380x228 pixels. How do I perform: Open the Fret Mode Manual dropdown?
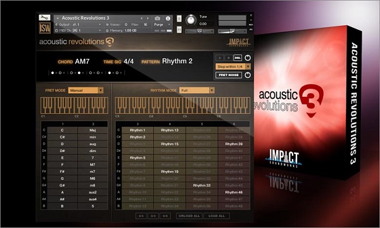tap(85, 91)
